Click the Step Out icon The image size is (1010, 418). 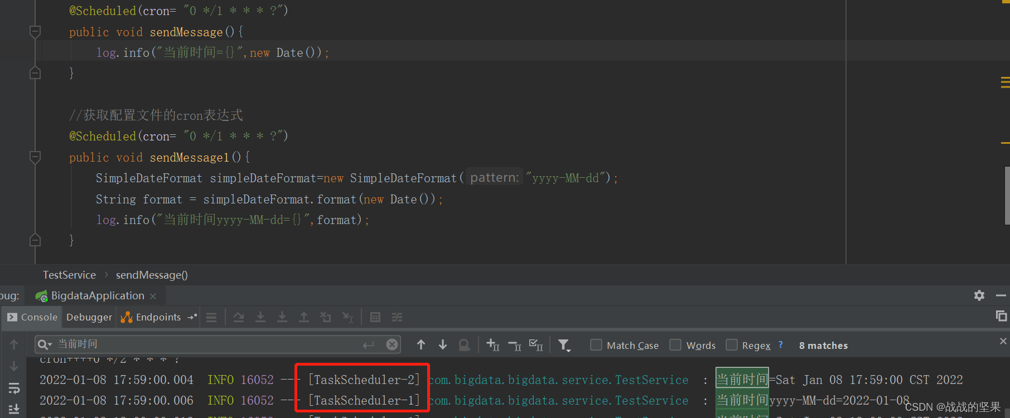[x=304, y=317]
